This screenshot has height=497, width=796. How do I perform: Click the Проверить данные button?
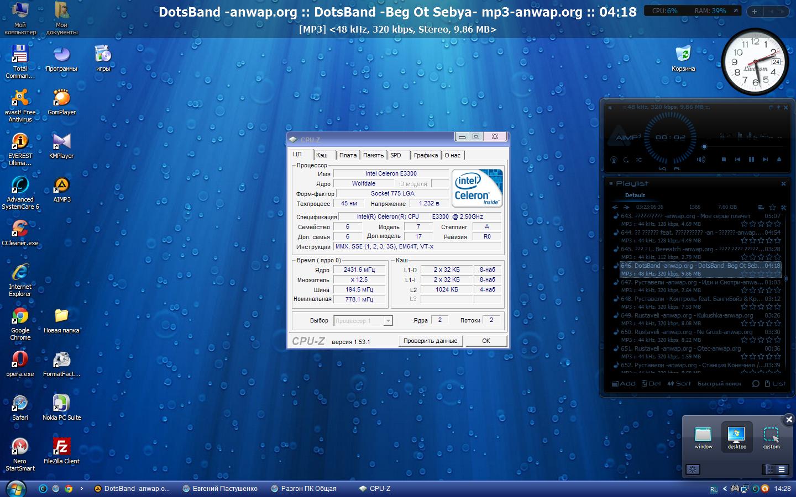(430, 341)
